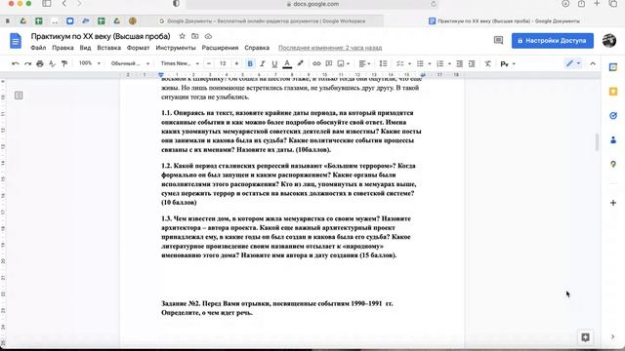625x351 pixels.
Task: Decrease the font size
Action: tap(208, 63)
